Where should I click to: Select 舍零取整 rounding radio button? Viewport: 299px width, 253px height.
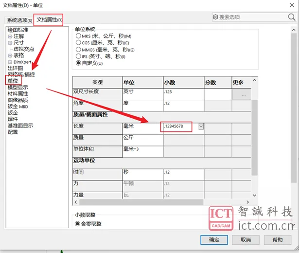(x=77, y=223)
